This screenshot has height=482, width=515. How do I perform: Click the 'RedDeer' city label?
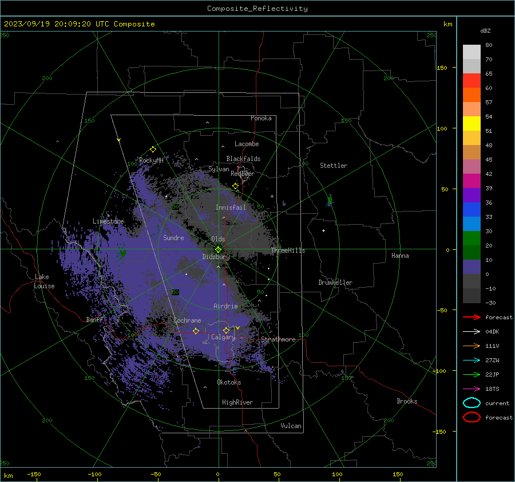pos(243,174)
